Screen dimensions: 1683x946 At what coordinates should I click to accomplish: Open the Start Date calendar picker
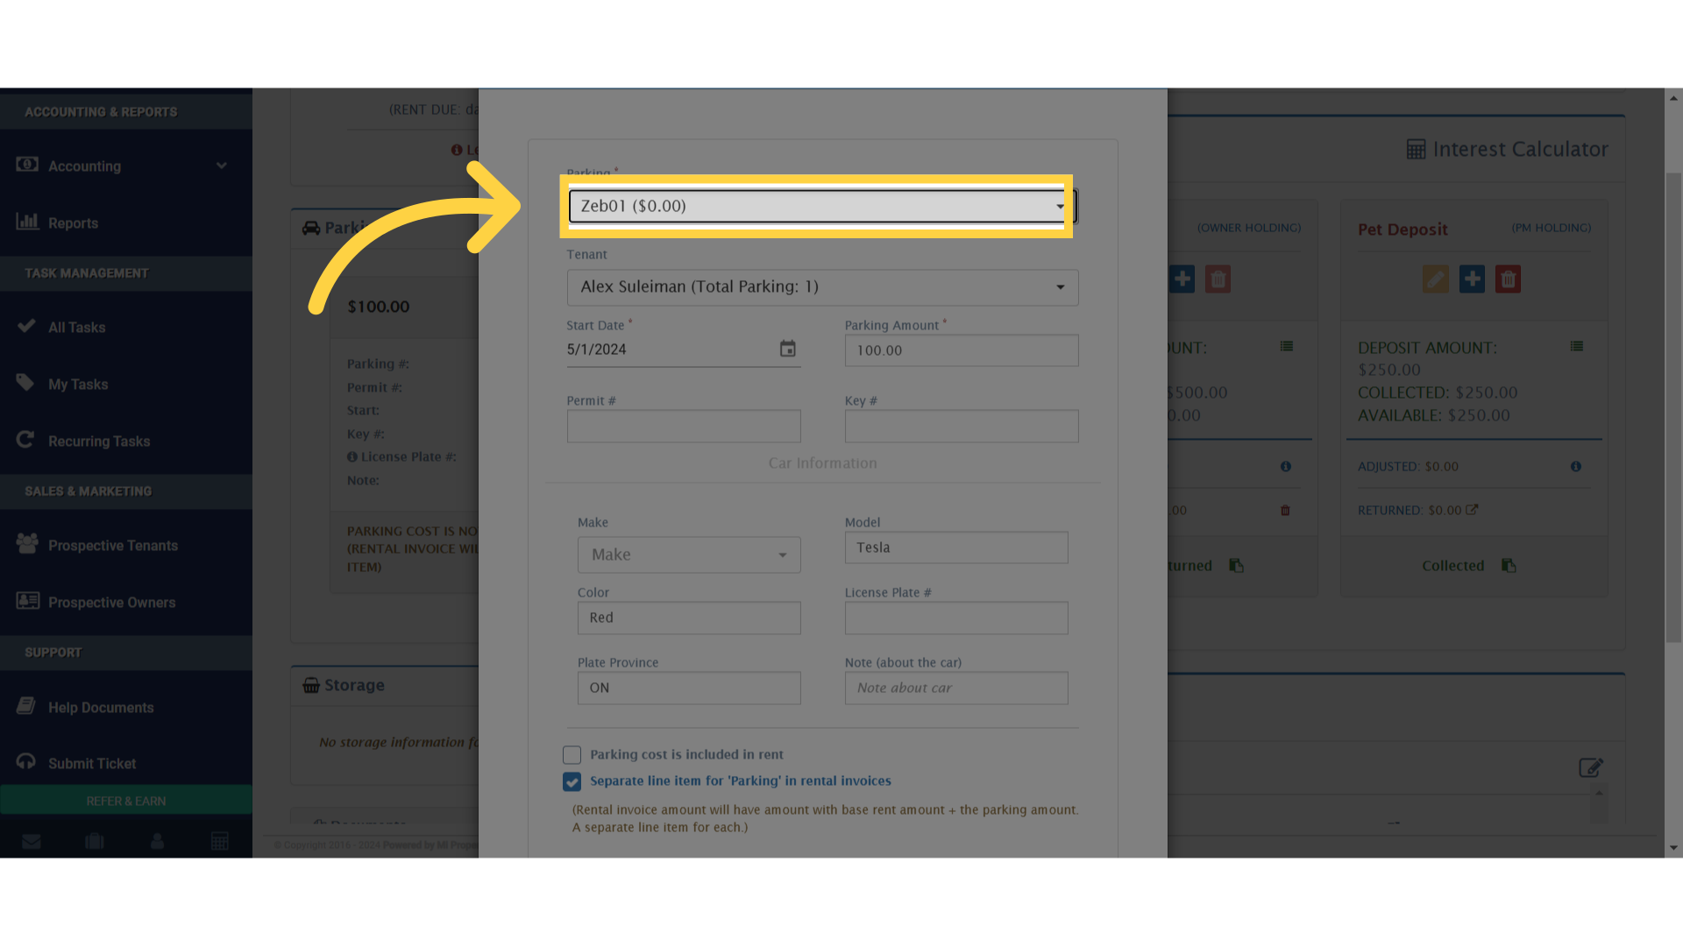point(788,349)
